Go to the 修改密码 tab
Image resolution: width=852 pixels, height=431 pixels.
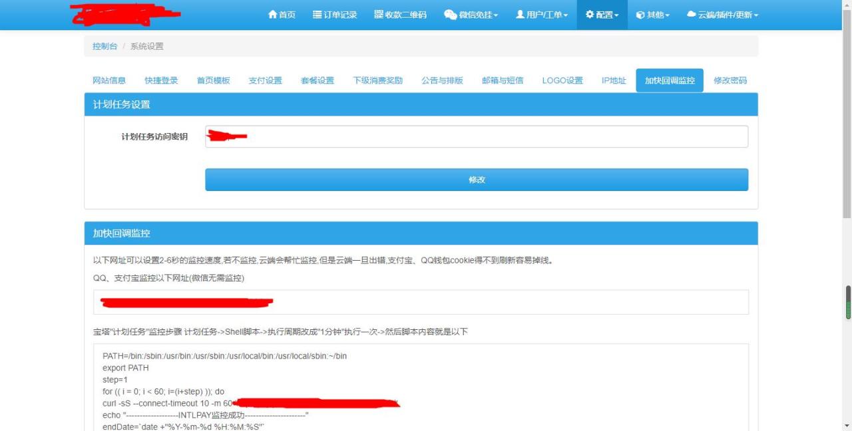pyautogui.click(x=730, y=80)
